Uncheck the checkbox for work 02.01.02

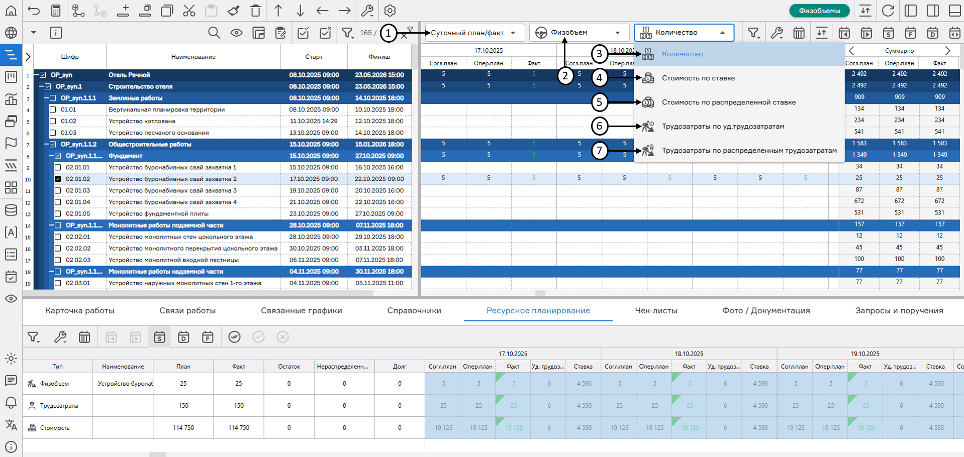click(58, 179)
